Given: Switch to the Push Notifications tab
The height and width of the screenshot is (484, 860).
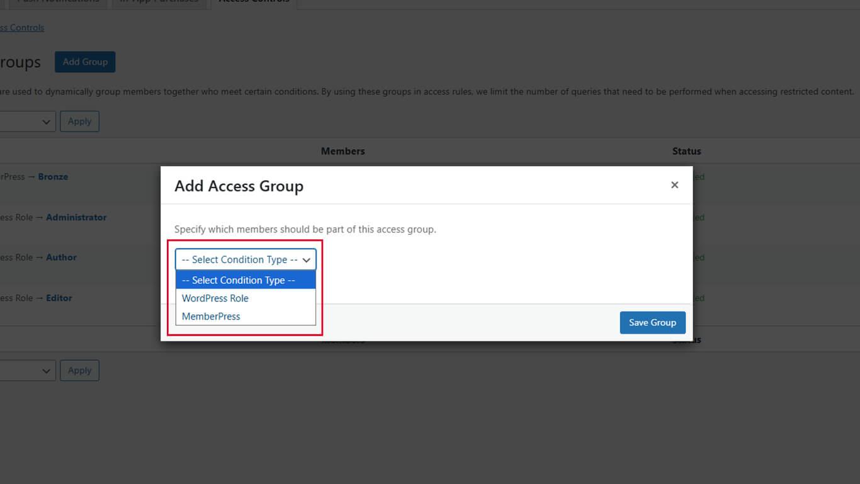Looking at the screenshot, I should tap(58, 2).
